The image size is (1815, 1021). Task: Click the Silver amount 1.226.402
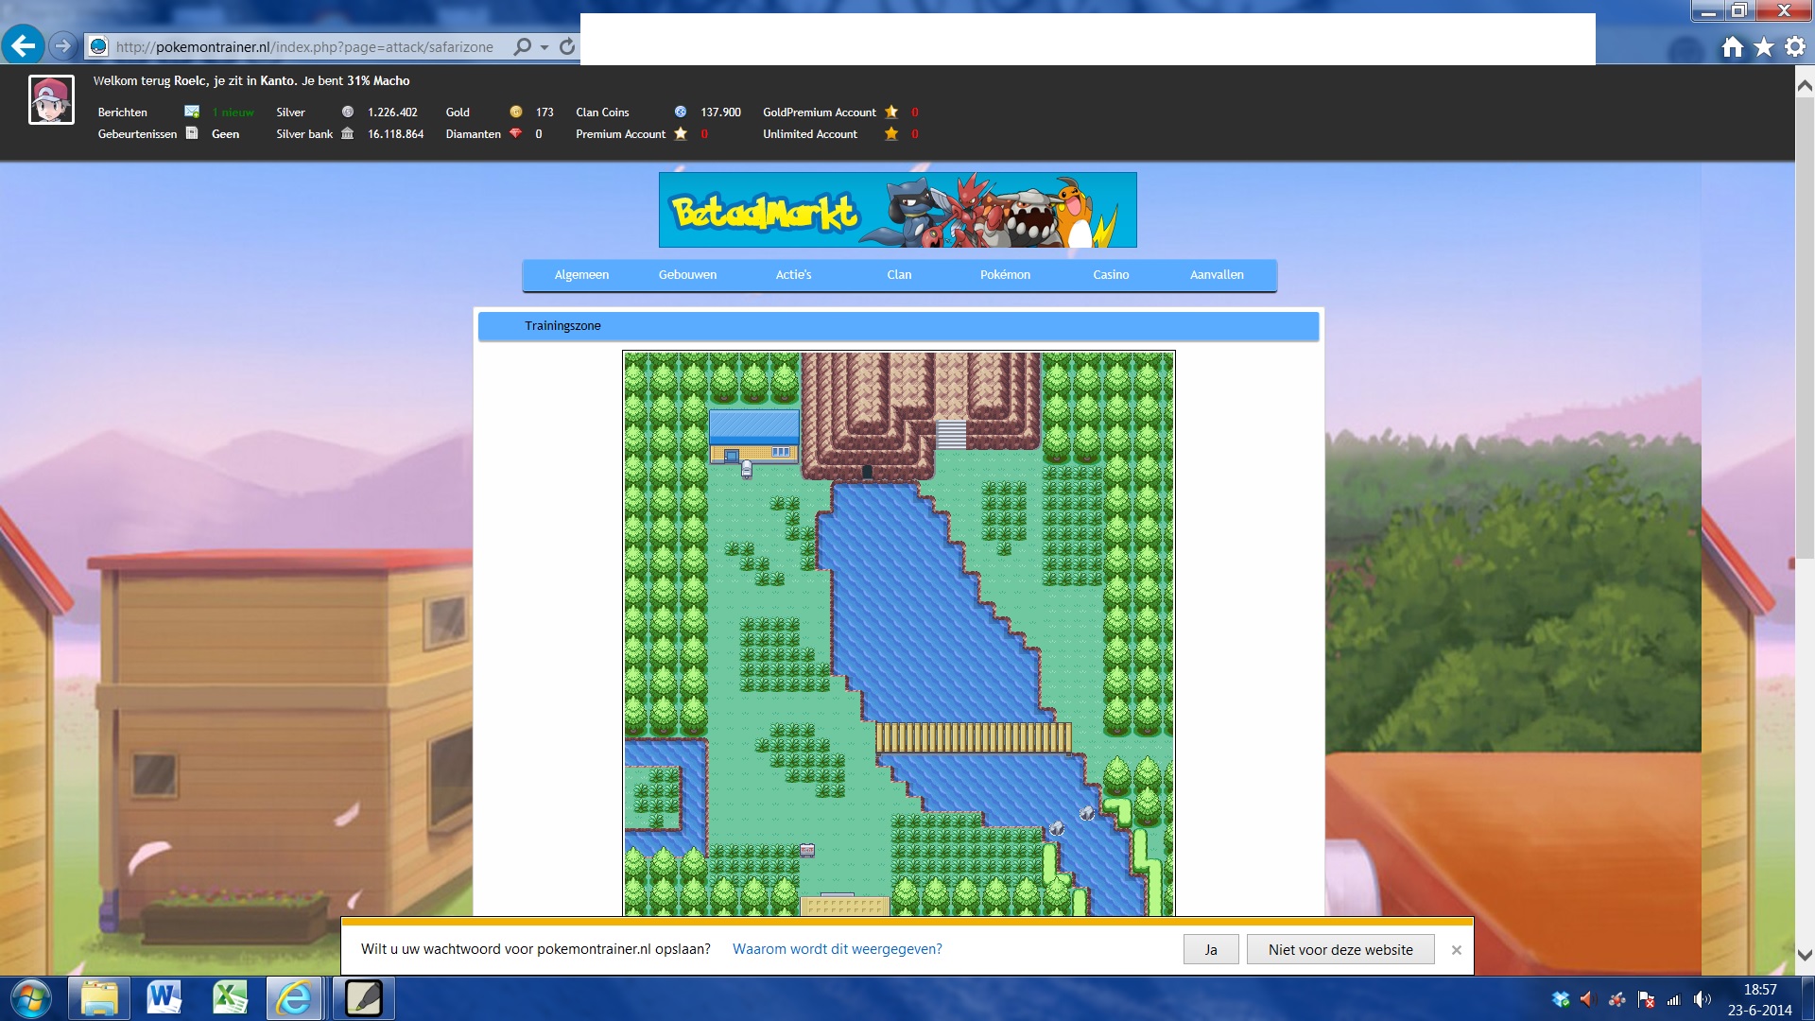[x=392, y=112]
